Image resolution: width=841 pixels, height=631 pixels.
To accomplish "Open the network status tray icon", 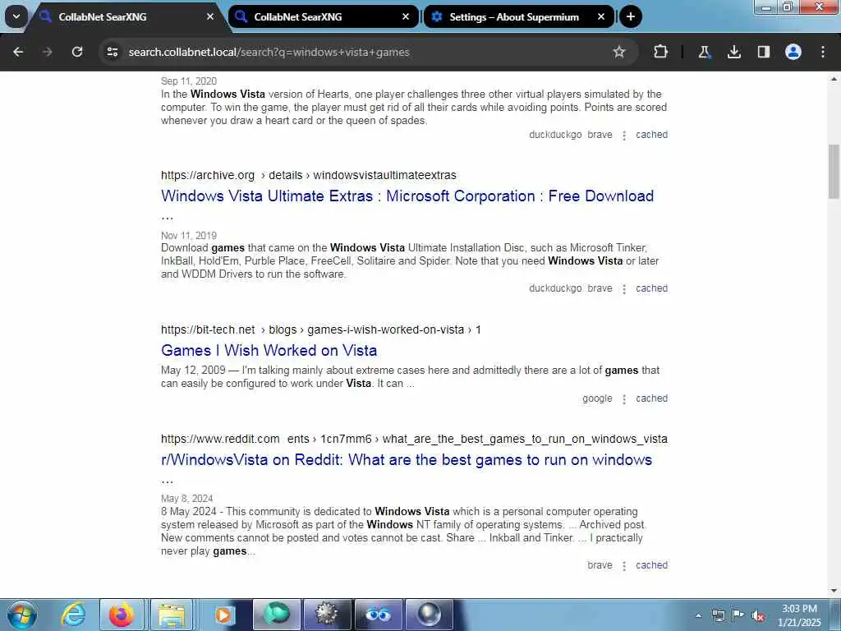I will [x=718, y=615].
